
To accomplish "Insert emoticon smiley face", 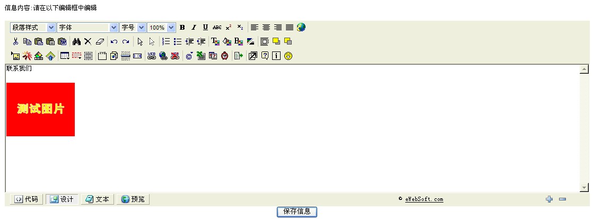I will pyautogui.click(x=288, y=56).
